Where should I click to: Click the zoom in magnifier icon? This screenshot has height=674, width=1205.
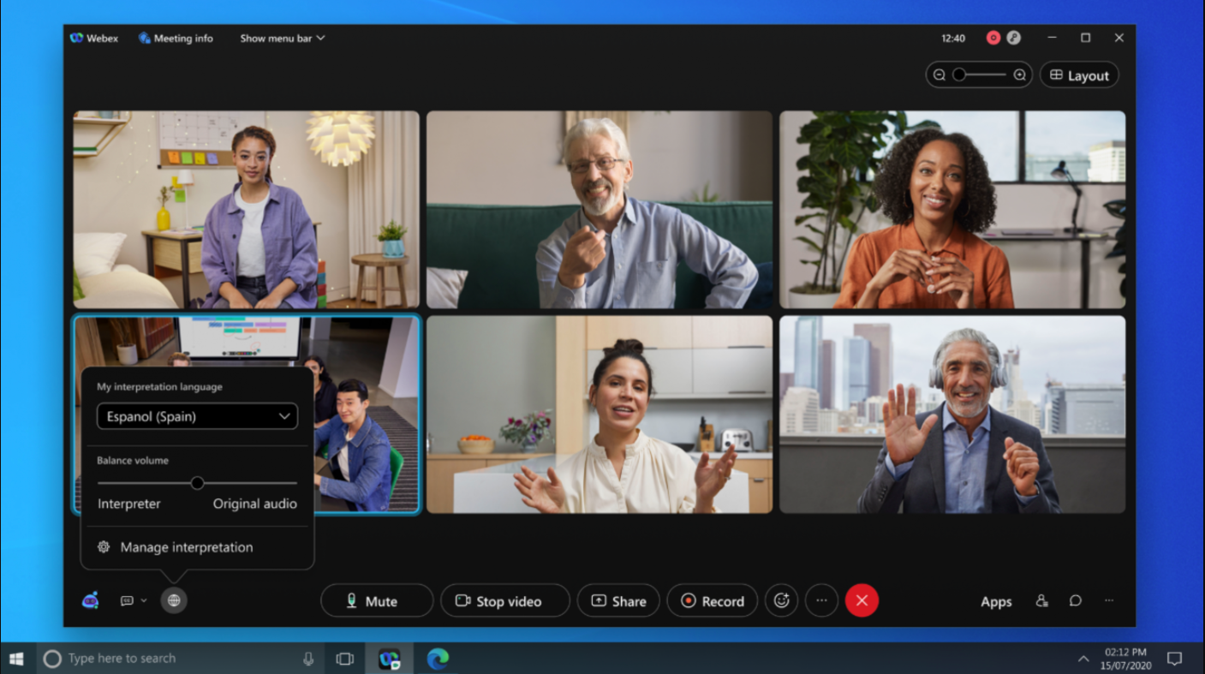click(1019, 75)
